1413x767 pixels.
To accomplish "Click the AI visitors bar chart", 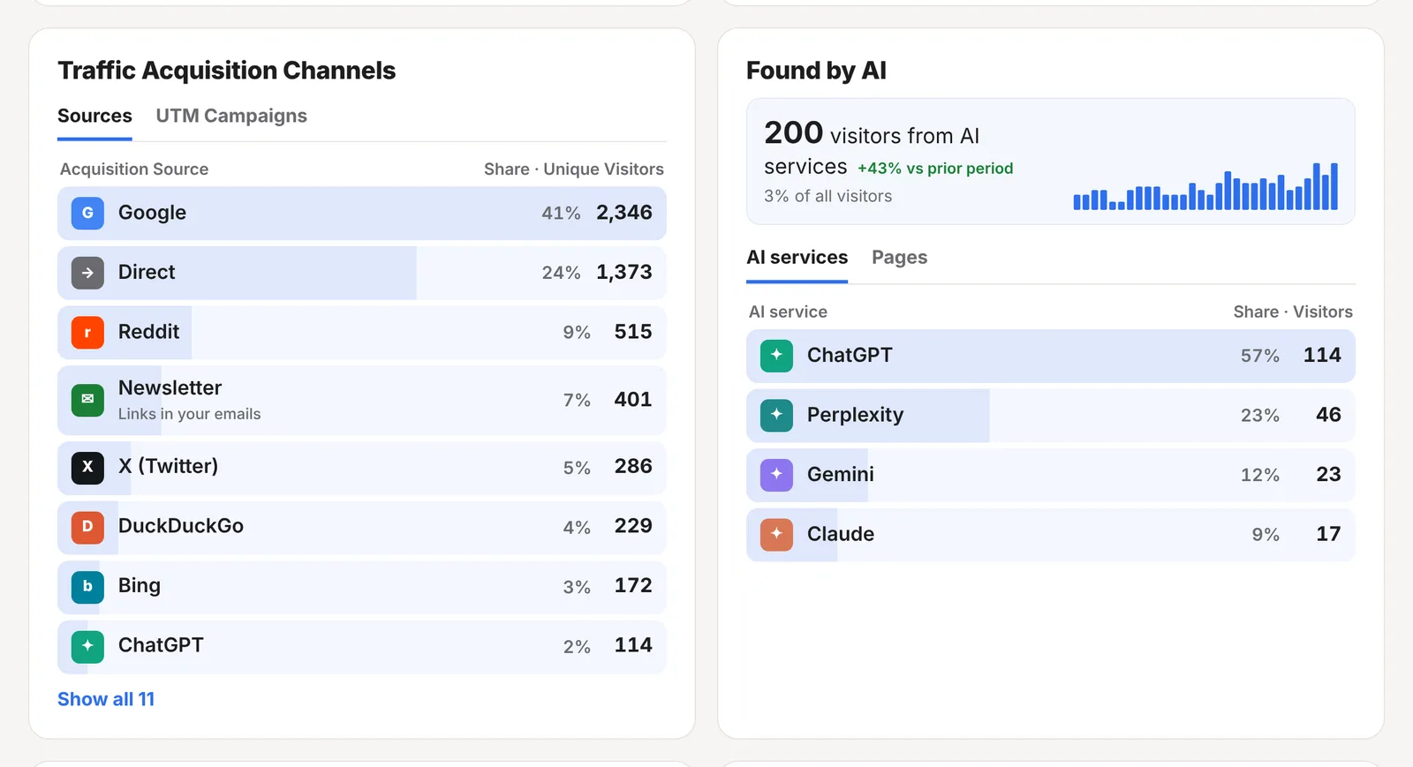I will [x=1205, y=185].
